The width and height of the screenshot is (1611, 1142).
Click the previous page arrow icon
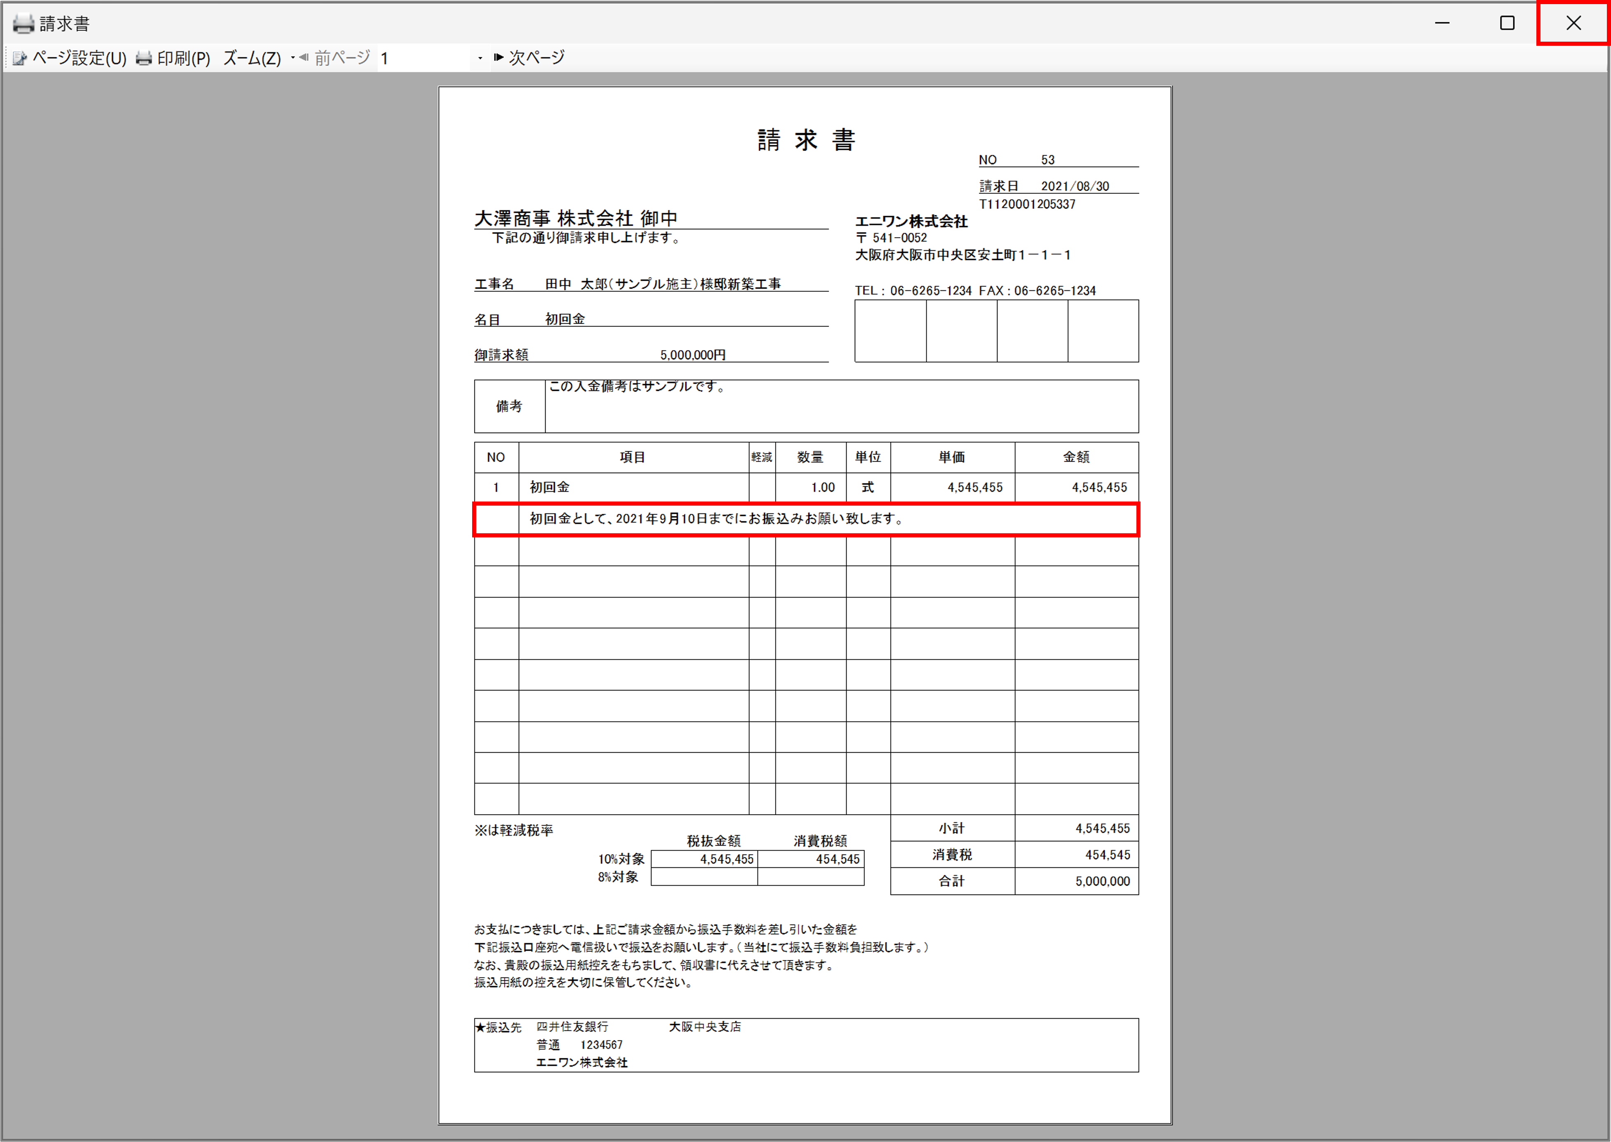click(303, 58)
